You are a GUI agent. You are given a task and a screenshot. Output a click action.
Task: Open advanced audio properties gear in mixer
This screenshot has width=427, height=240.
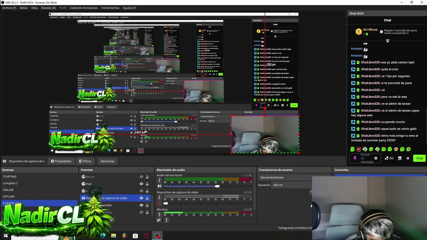point(159,220)
